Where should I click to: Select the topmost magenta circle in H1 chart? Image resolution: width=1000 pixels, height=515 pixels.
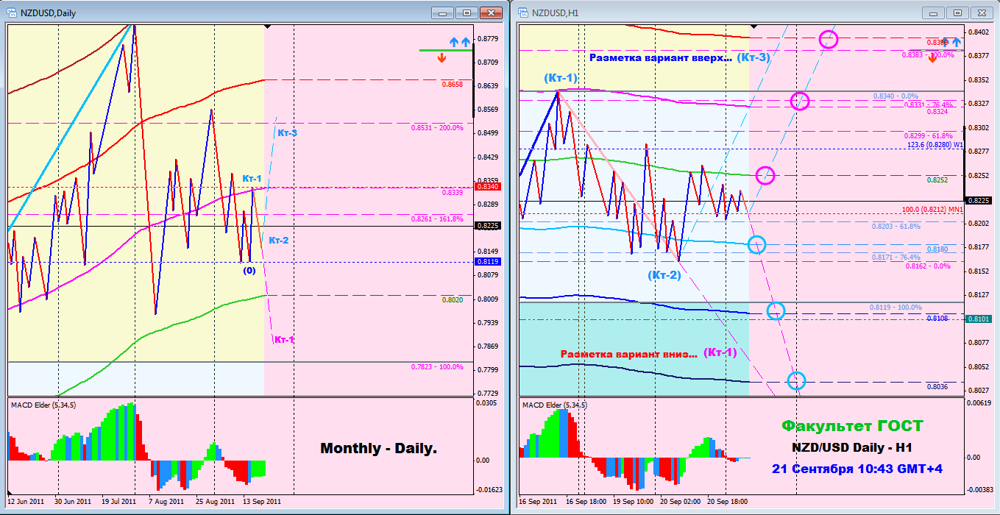pos(829,39)
